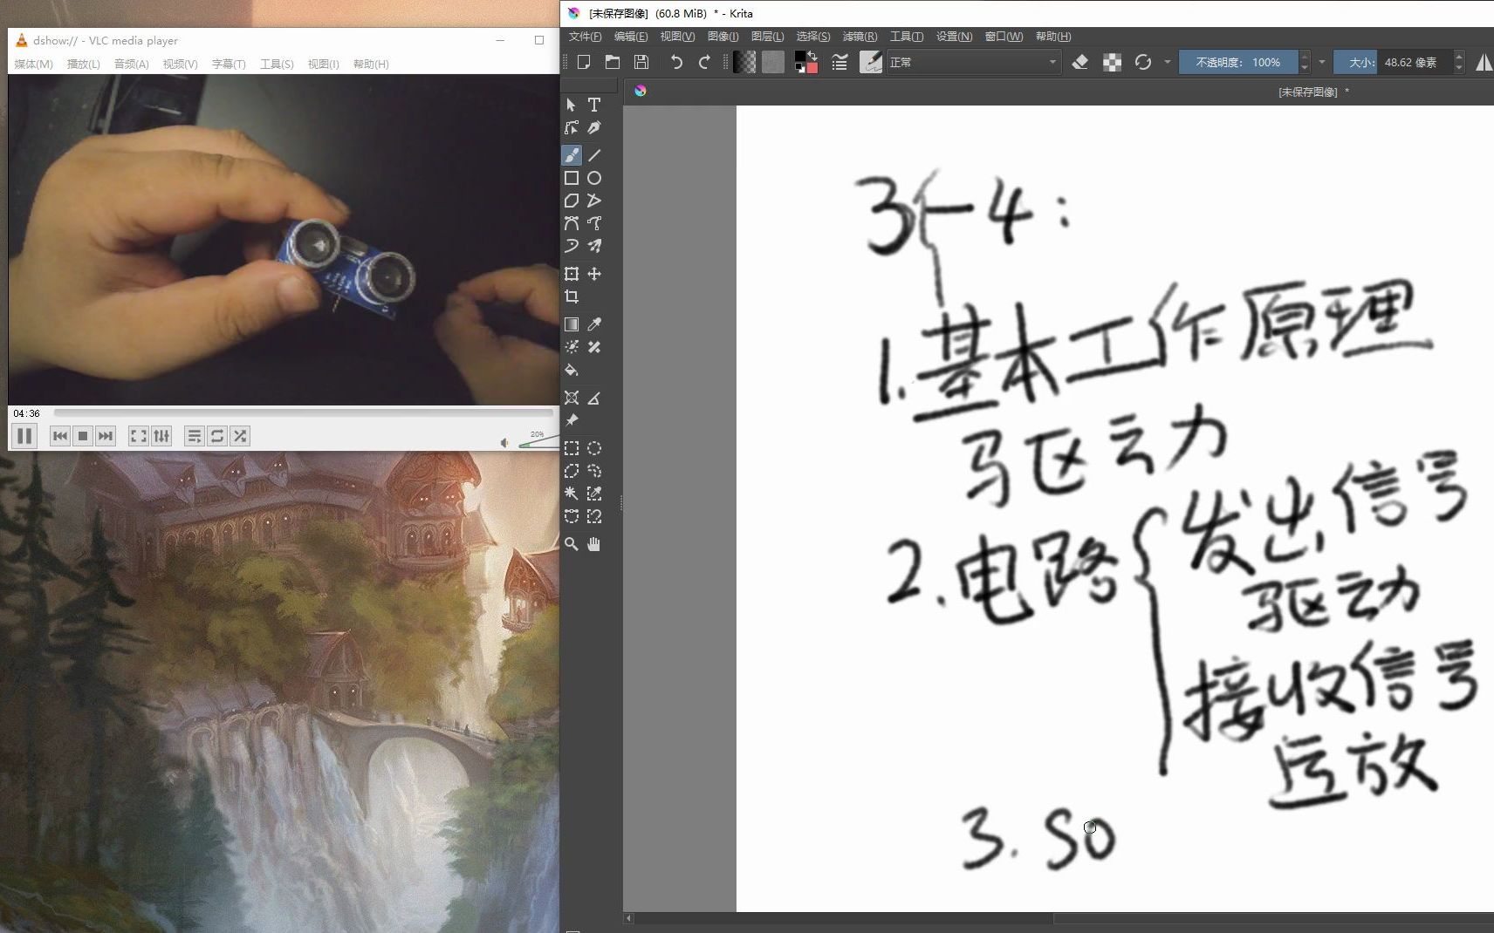Viewport: 1494px width, 933px height.
Task: Activate the Crop tool
Action: pyautogui.click(x=572, y=296)
